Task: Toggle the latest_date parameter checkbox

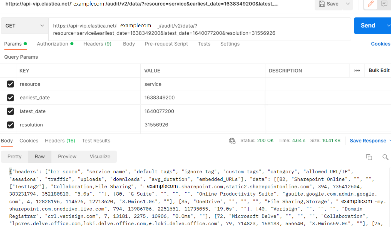Action: [x=10, y=111]
